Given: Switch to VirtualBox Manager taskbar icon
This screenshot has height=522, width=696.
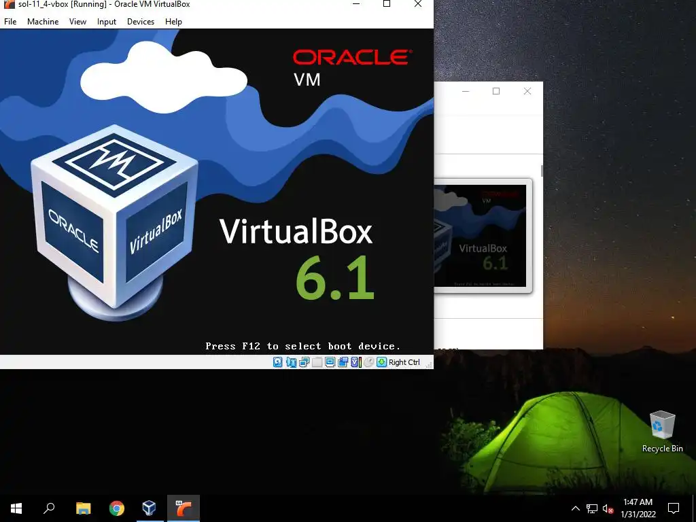Looking at the screenshot, I should coord(150,508).
